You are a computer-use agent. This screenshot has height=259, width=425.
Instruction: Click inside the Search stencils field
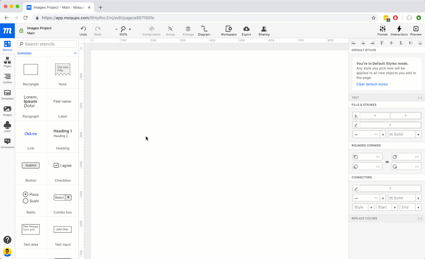[47, 44]
